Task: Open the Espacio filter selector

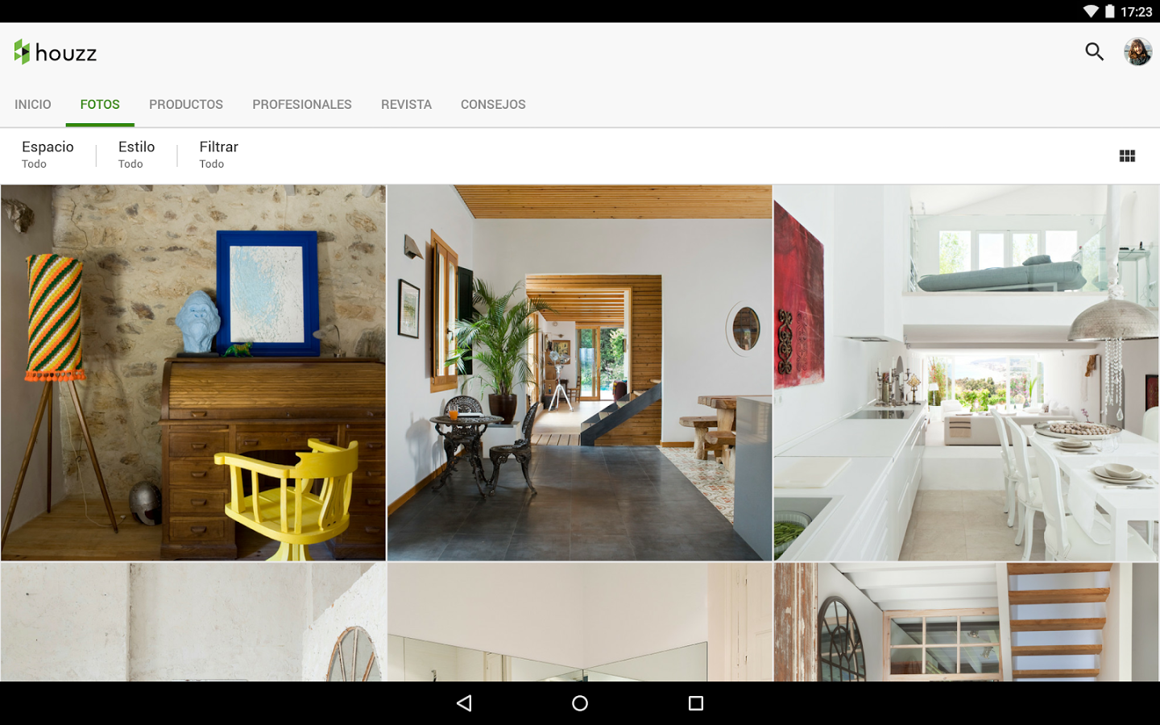Action: 48,153
